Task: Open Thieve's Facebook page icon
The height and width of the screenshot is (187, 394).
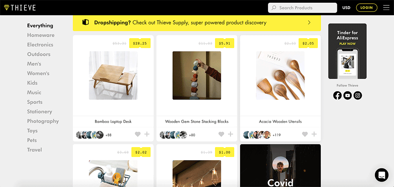Action: click(337, 95)
